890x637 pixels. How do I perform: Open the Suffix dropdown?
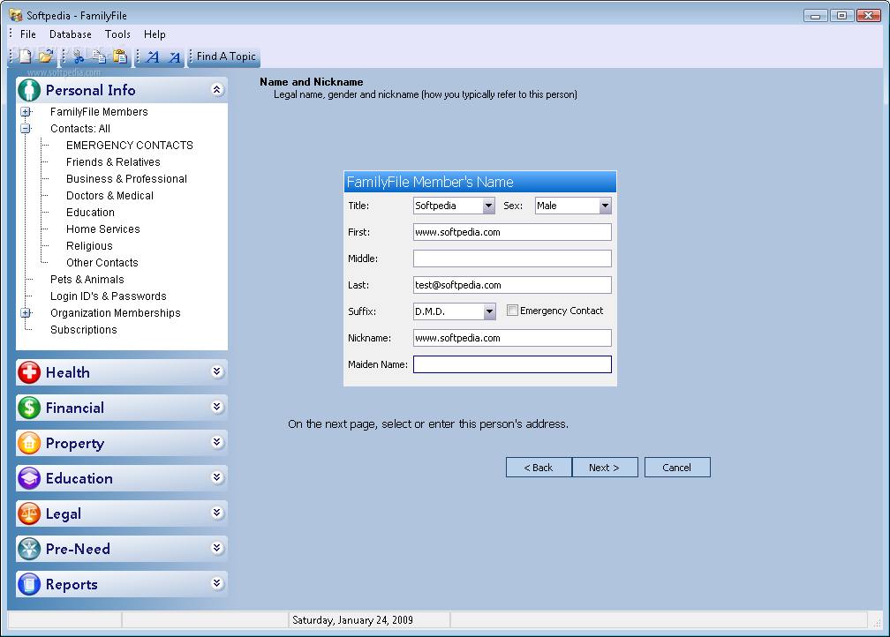[489, 311]
